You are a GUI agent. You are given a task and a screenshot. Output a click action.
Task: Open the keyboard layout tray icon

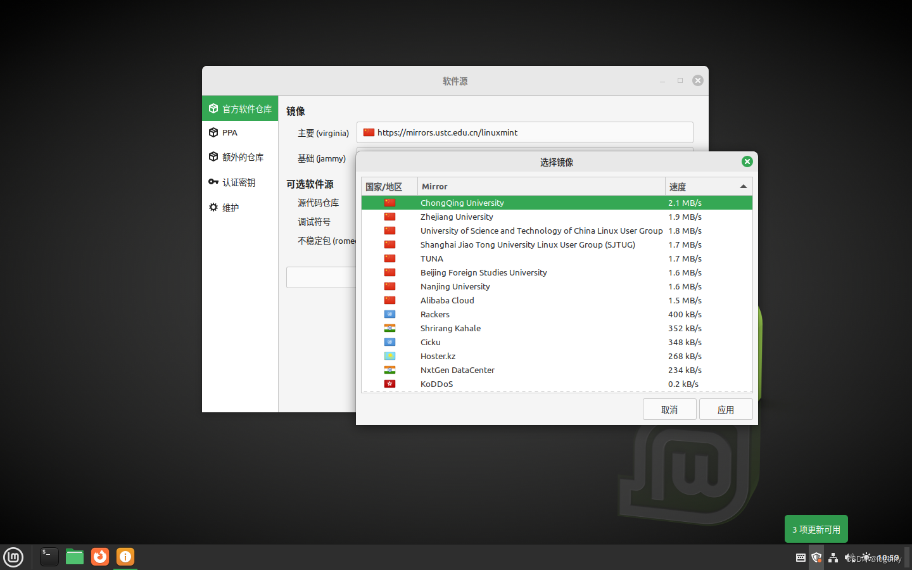click(x=801, y=557)
